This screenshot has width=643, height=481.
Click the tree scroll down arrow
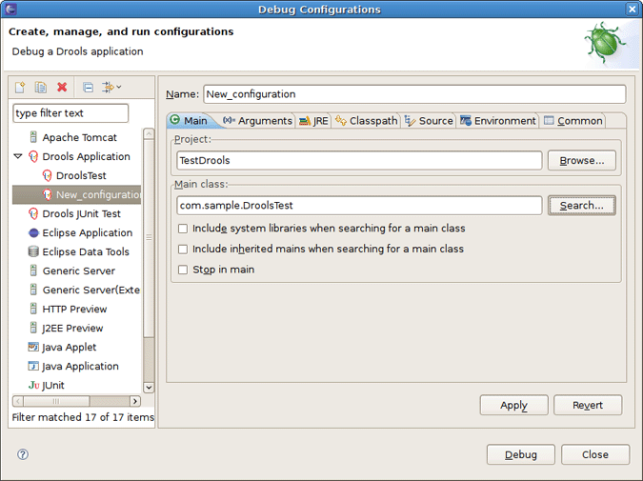coord(149,388)
